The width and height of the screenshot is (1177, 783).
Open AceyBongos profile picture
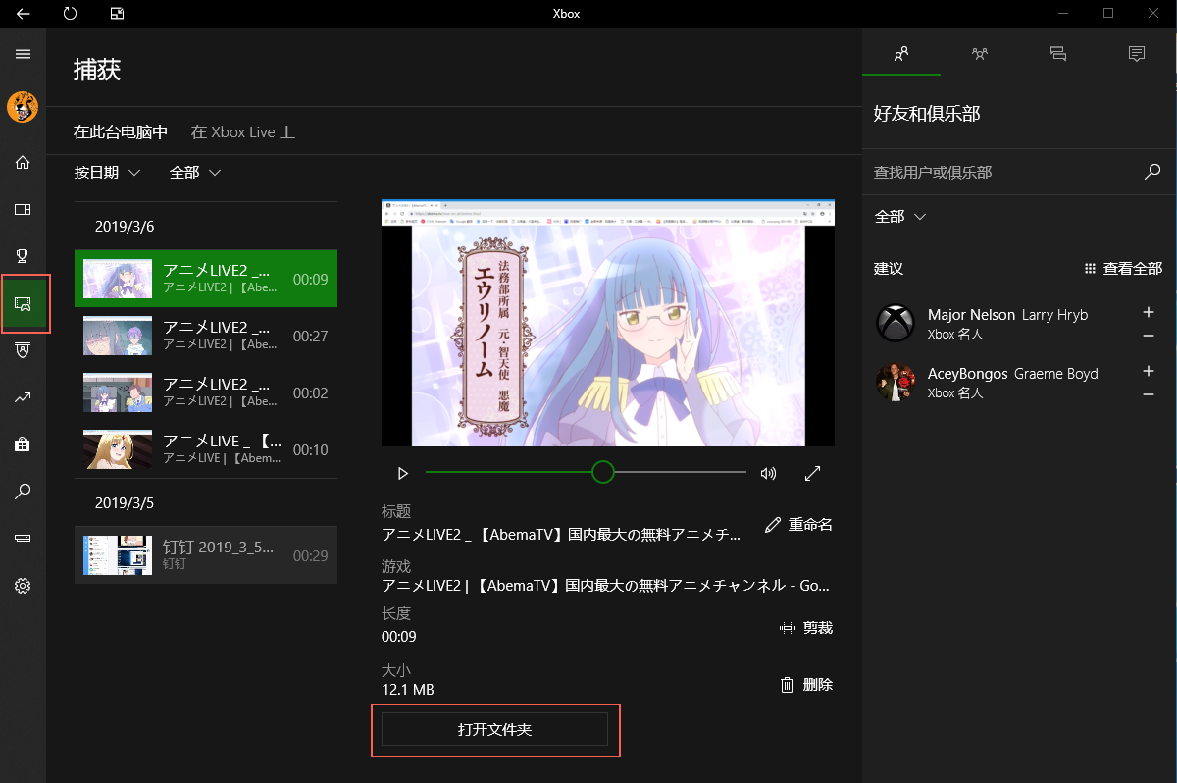(895, 382)
